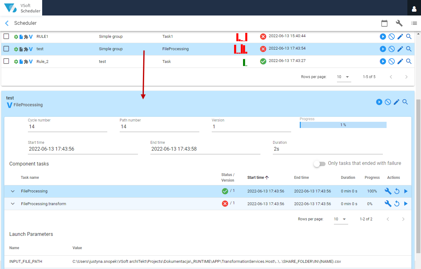The width and height of the screenshot is (421, 269).
Task: Open wrench settings for FileProcessing.transform task
Action: pyautogui.click(x=388, y=204)
